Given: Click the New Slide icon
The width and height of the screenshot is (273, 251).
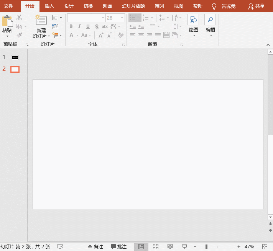Looking at the screenshot, I should coord(41,20).
